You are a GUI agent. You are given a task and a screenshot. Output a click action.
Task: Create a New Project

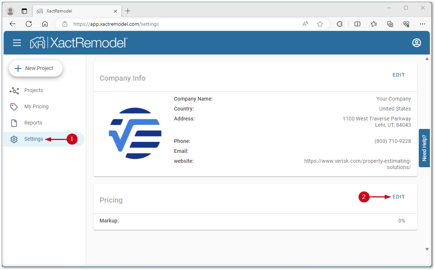[x=35, y=69]
